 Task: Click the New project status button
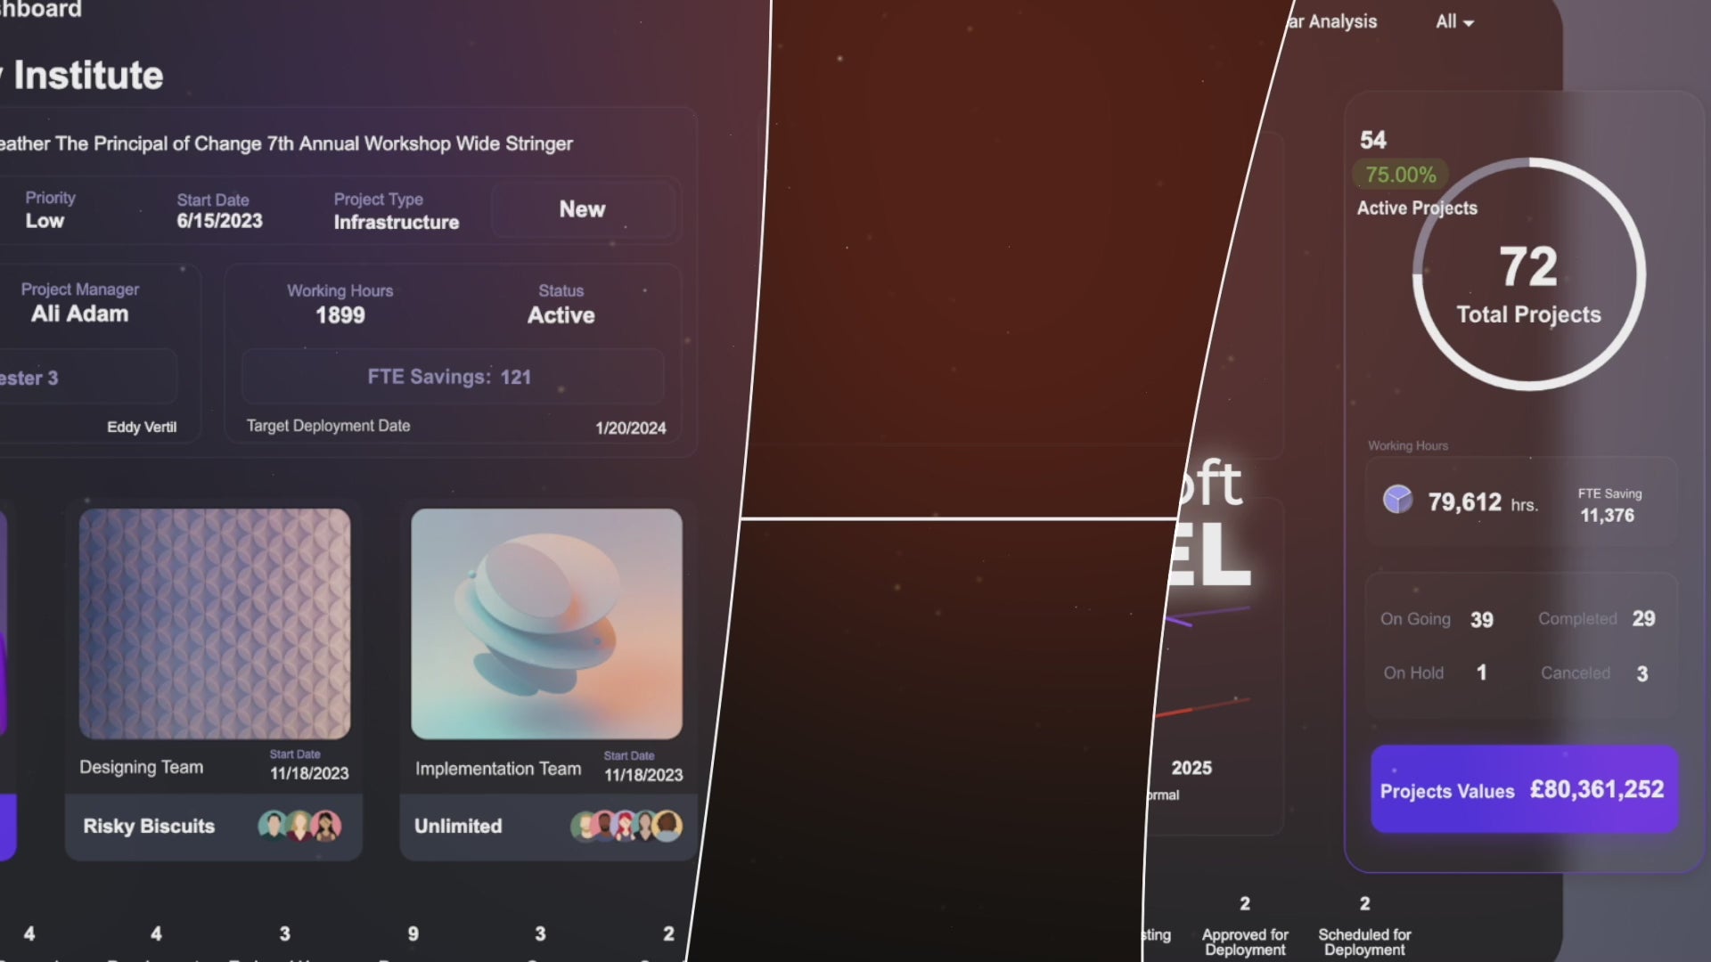click(582, 208)
